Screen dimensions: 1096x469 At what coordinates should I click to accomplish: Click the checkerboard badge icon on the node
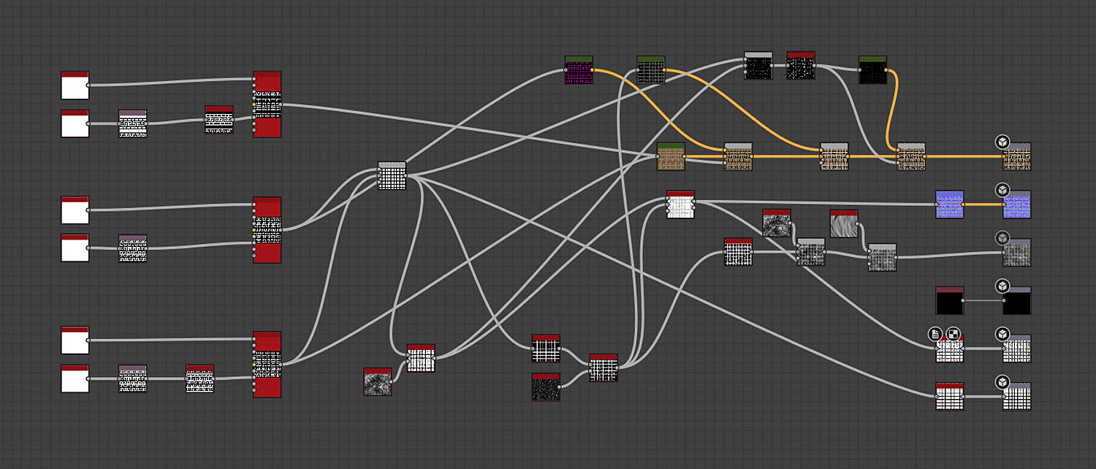click(x=954, y=334)
